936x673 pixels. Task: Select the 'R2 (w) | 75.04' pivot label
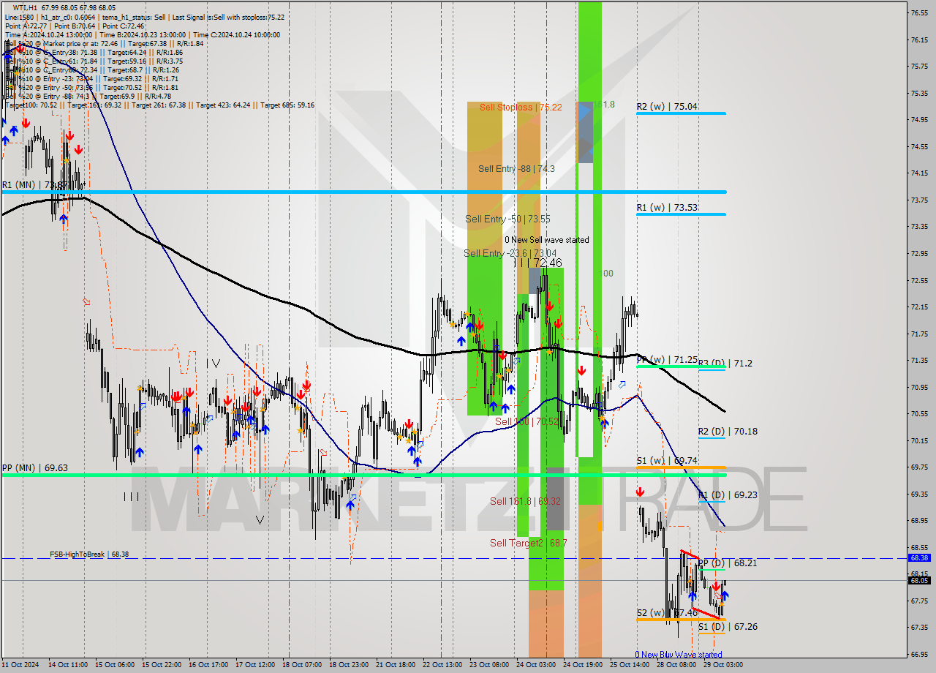666,106
